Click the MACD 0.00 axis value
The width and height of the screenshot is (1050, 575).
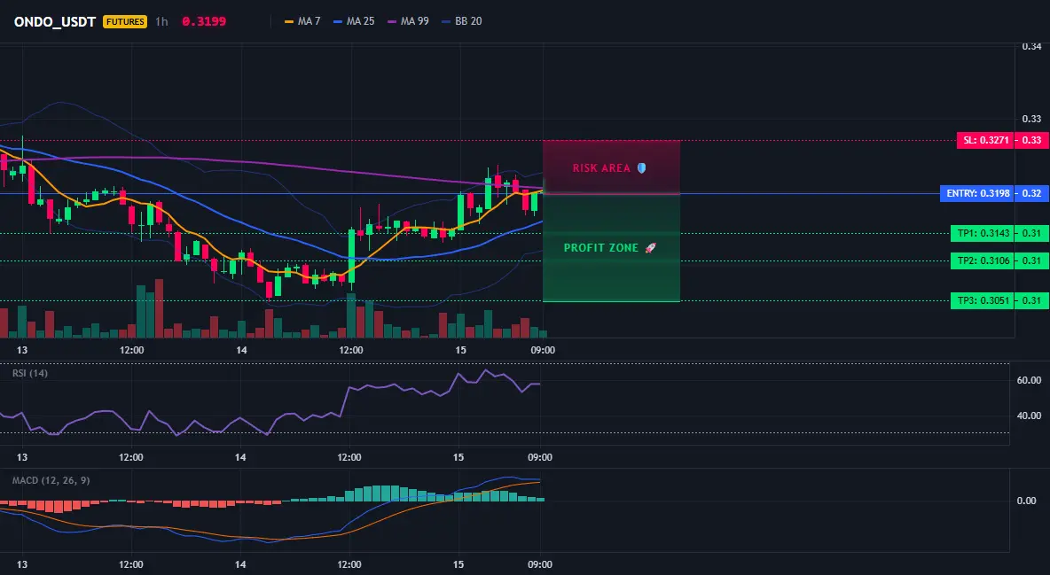pyautogui.click(x=1027, y=501)
